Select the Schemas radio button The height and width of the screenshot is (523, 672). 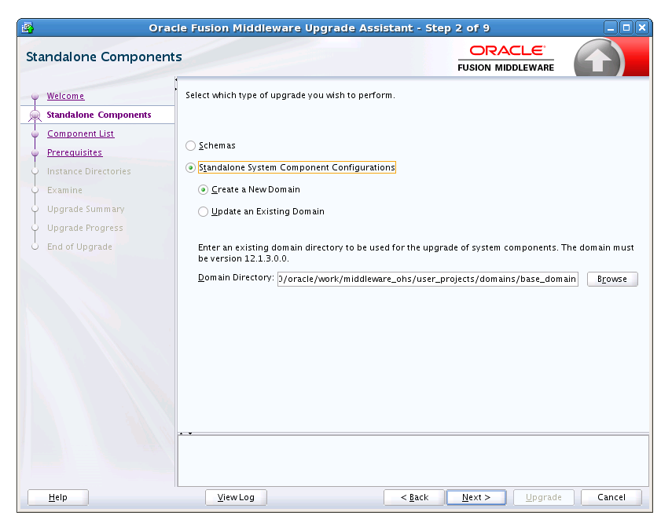pos(191,145)
